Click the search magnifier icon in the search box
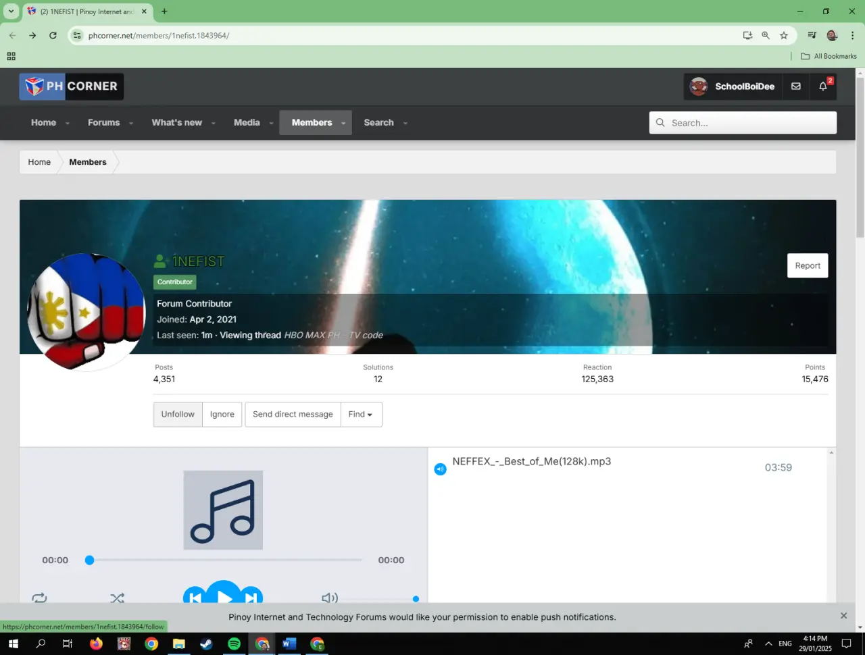Viewport: 865px width, 655px height. point(660,123)
